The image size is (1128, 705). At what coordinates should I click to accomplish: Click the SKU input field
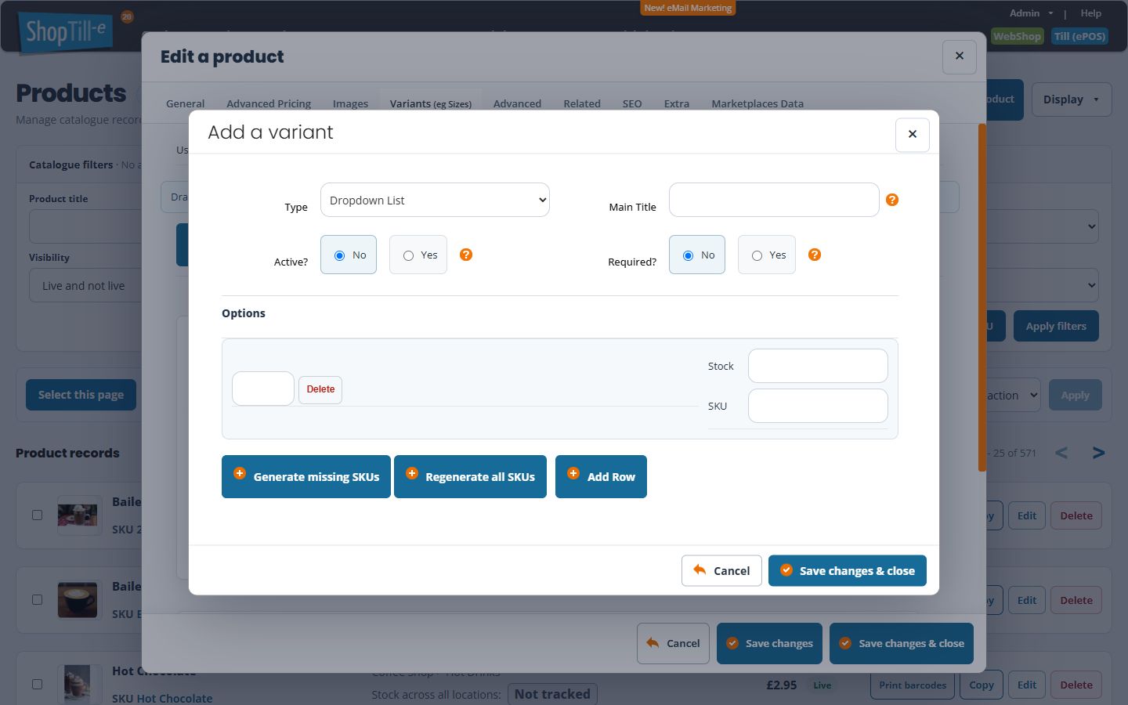(x=818, y=406)
